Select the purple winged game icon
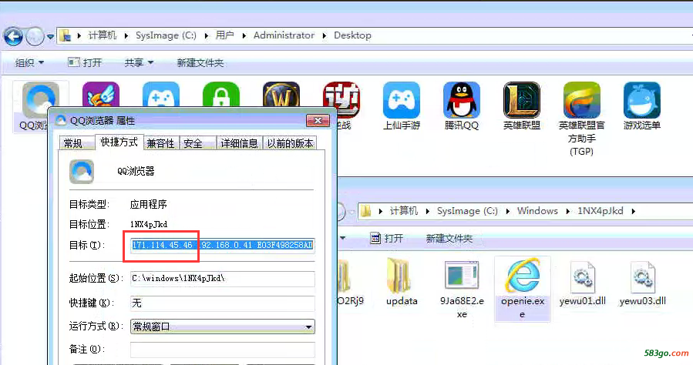 tap(101, 95)
